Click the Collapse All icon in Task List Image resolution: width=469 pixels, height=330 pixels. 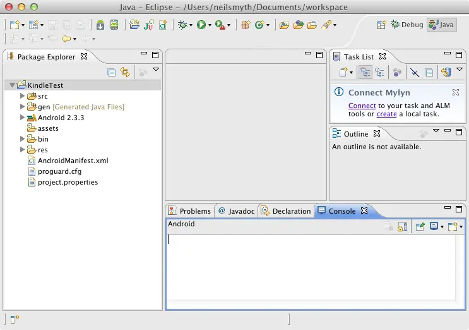click(x=429, y=73)
